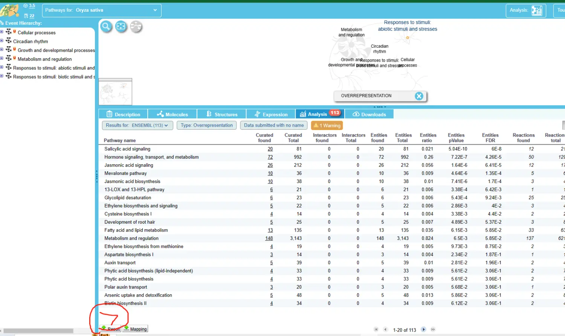Switch to the Molecules tab
The width and height of the screenshot is (565, 336).
(x=172, y=114)
